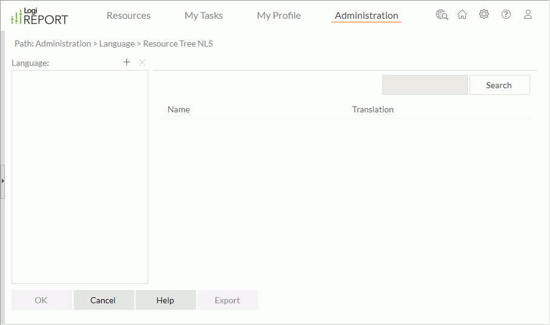
Task: Open the Resources tab
Action: [x=128, y=16]
